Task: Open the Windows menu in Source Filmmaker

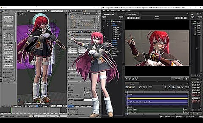Action: coord(113,11)
